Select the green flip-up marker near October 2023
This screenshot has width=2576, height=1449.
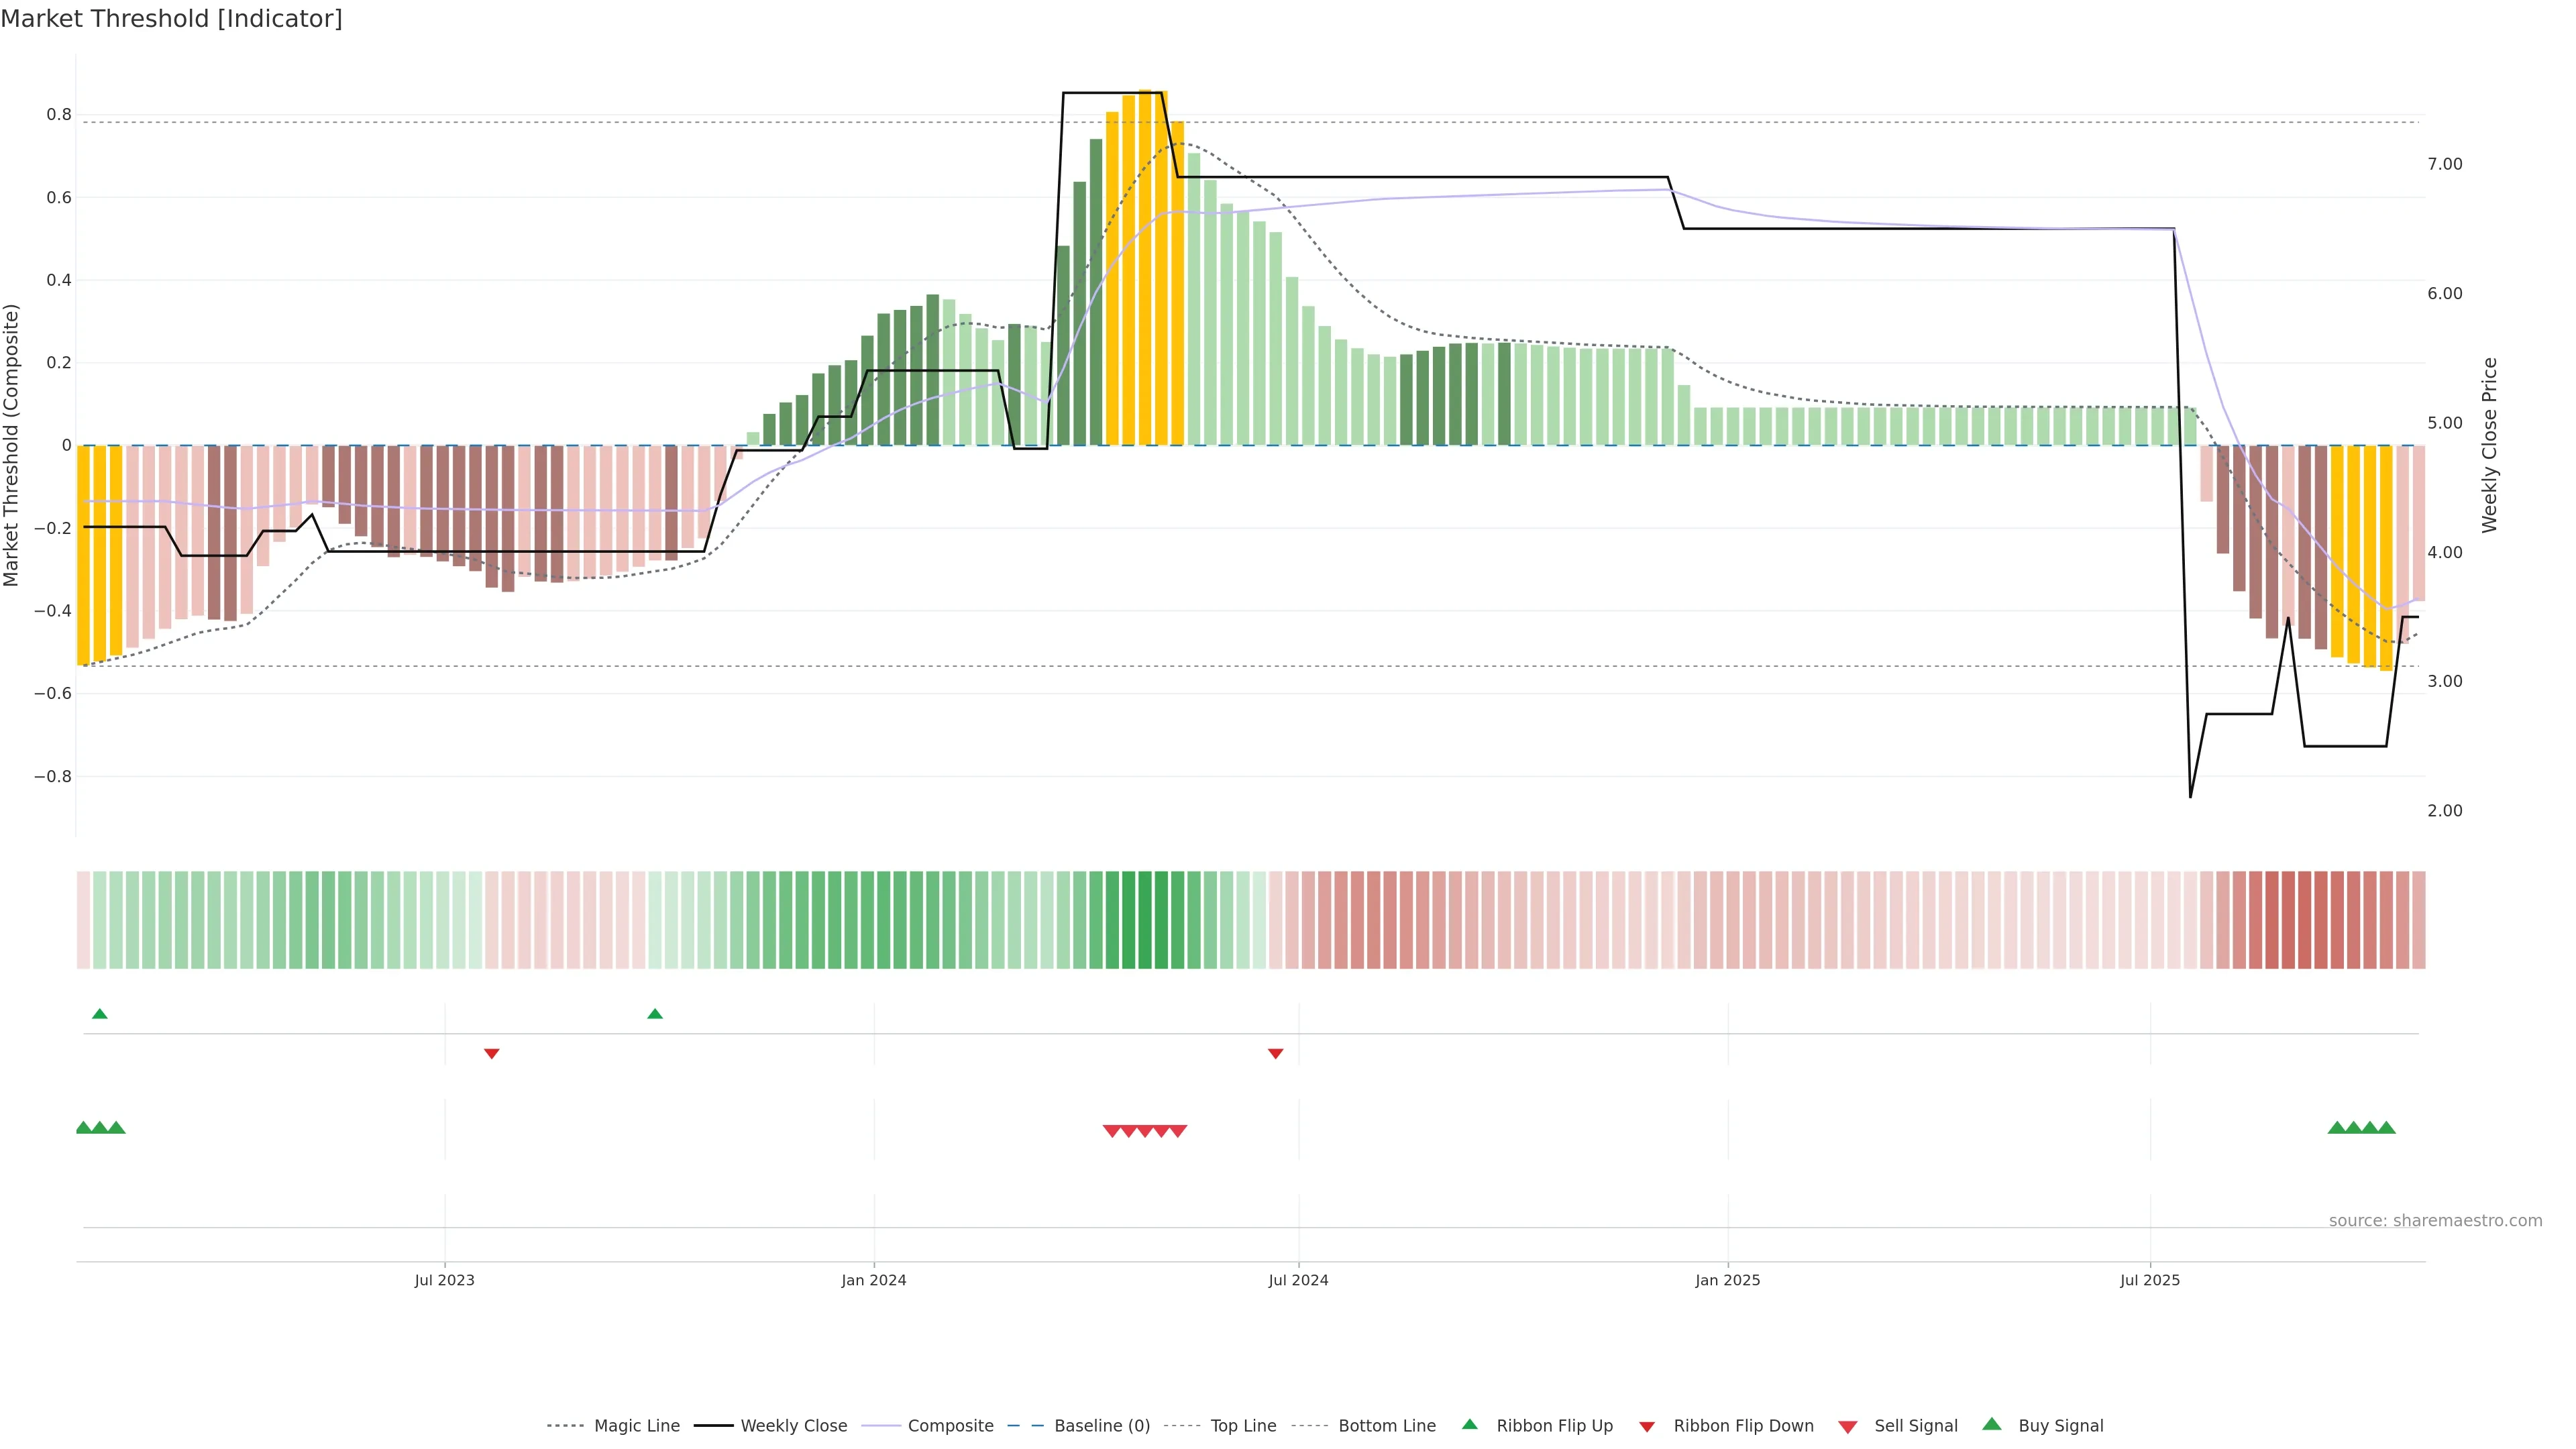pos(655,1014)
